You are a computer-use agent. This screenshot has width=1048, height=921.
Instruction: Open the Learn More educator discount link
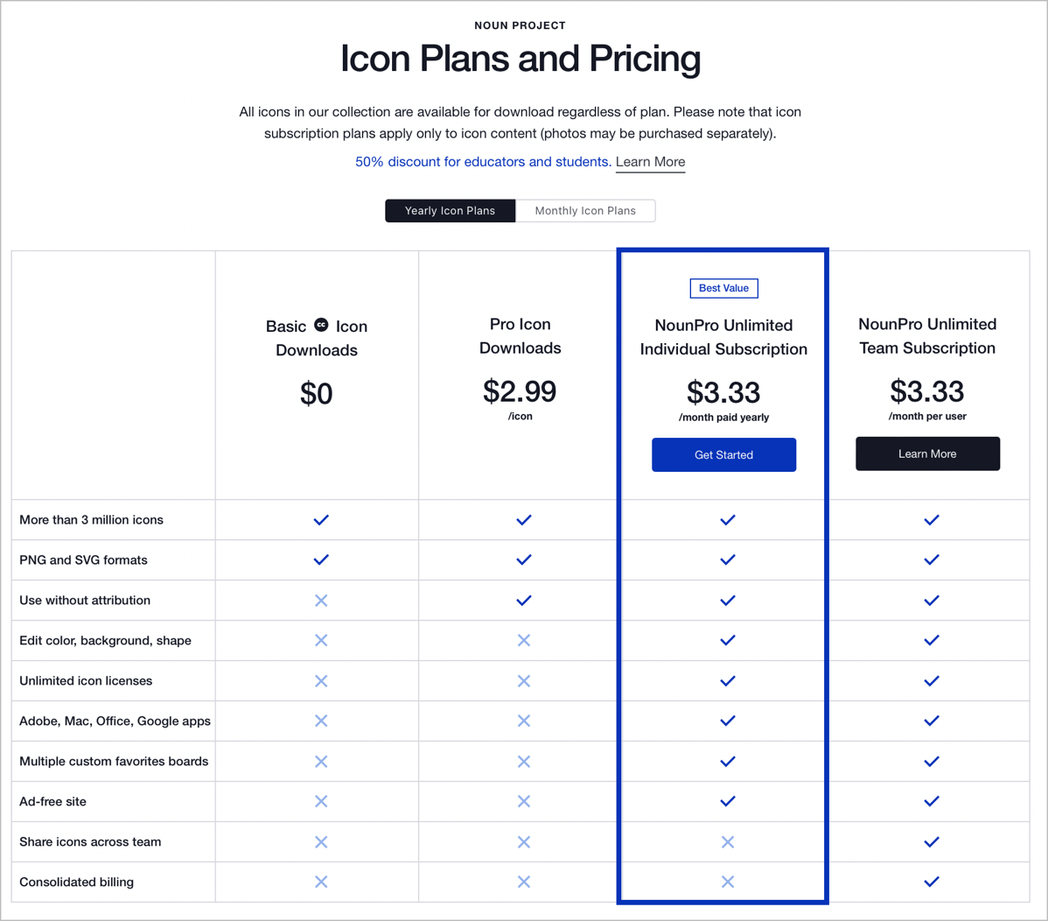click(650, 162)
